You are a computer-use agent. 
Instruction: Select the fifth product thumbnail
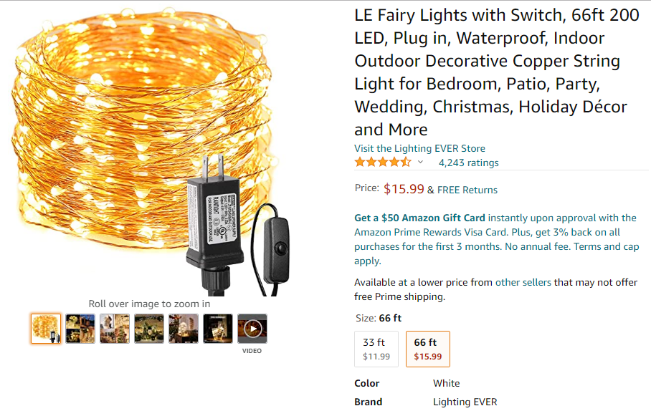(x=184, y=329)
